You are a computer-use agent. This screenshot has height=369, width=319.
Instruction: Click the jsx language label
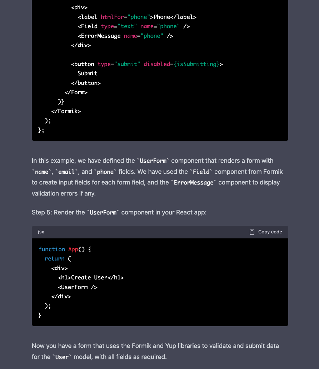41,232
